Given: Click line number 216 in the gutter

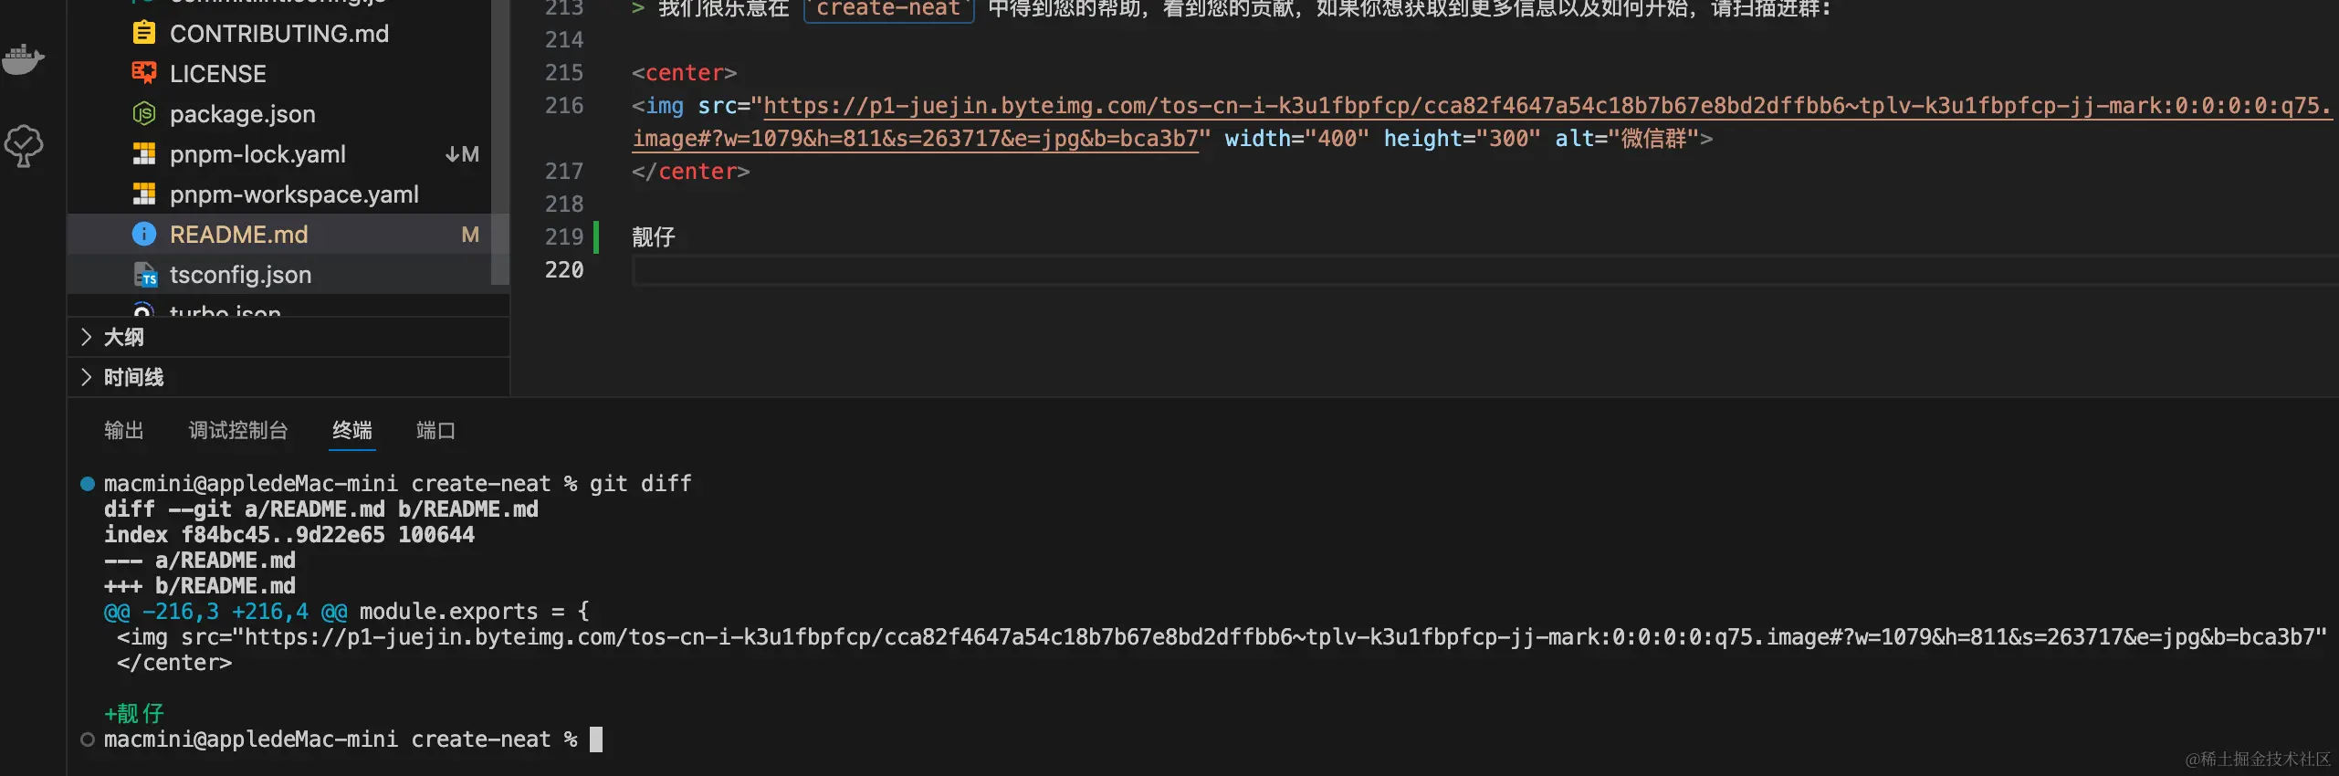Looking at the screenshot, I should pos(564,106).
